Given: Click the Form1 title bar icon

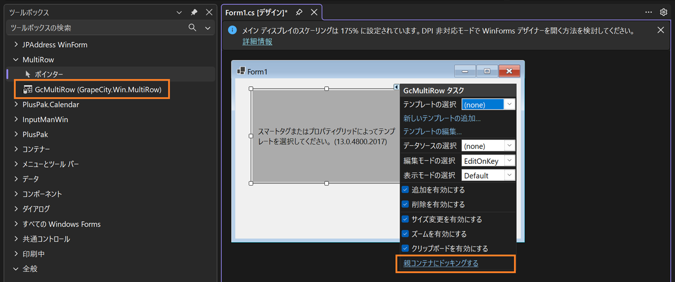Looking at the screenshot, I should click(241, 71).
